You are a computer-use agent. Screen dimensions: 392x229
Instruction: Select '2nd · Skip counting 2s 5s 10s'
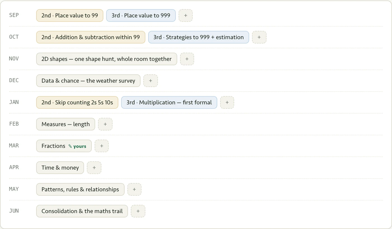(x=77, y=102)
